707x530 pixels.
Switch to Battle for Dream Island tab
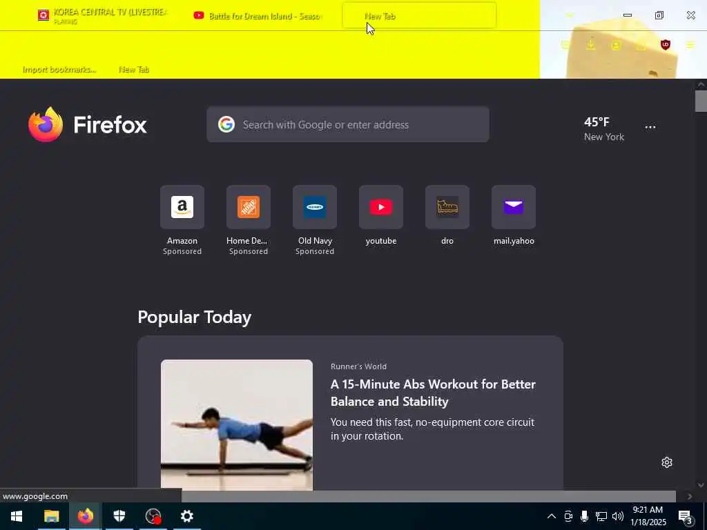point(258,16)
